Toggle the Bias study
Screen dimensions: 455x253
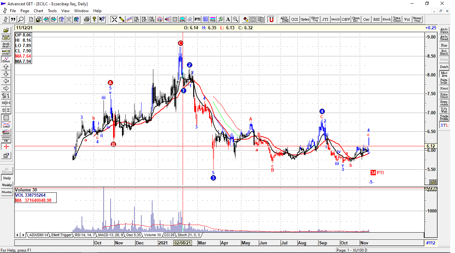pos(444,45)
